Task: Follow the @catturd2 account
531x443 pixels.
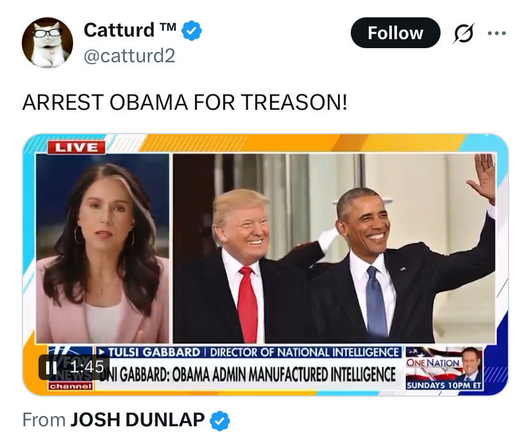Action: 395,33
